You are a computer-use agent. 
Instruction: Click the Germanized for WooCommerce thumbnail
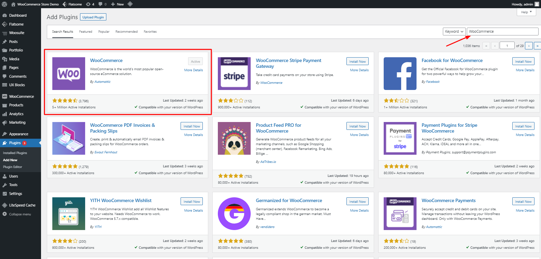point(234,214)
